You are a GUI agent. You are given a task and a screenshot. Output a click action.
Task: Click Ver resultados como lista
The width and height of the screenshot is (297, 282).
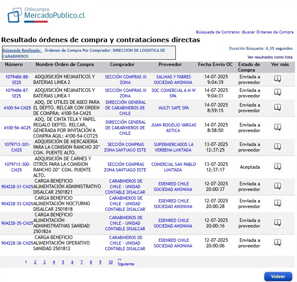[270, 57]
